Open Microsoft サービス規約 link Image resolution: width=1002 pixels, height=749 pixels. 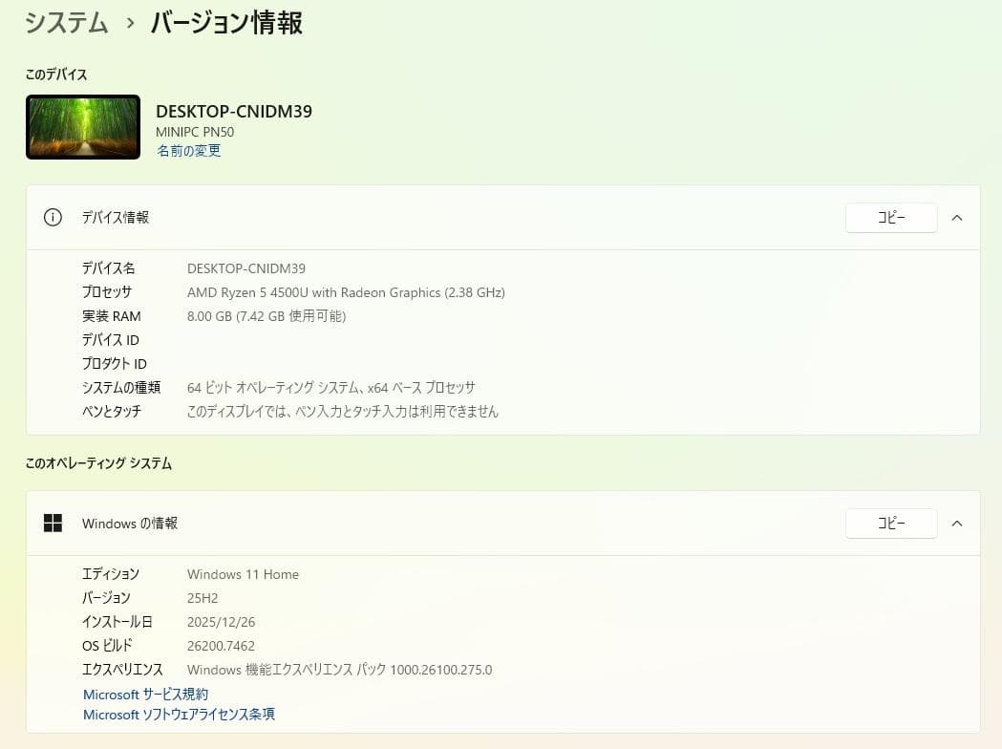tap(146, 694)
